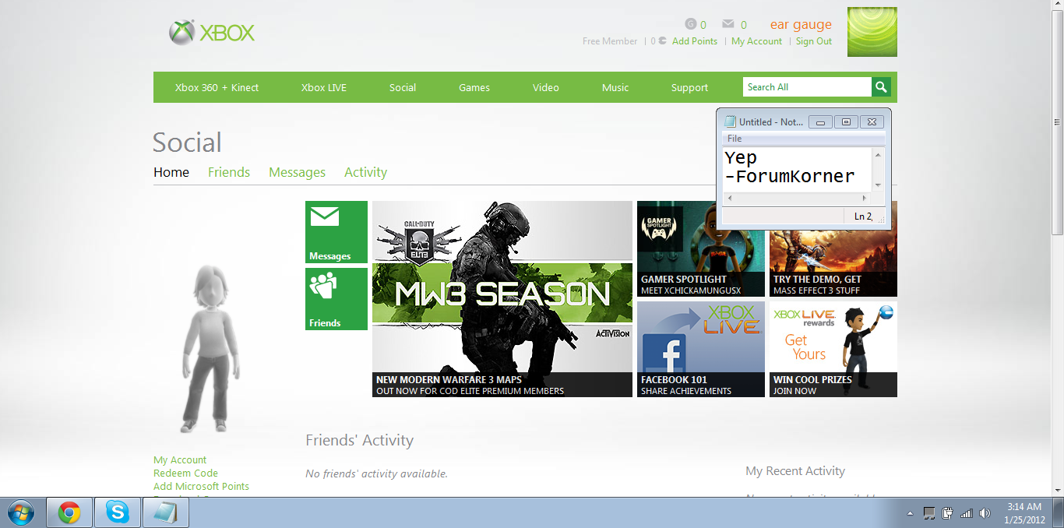The image size is (1064, 528).
Task: Open the Xbox LIVE menu
Action: (324, 87)
